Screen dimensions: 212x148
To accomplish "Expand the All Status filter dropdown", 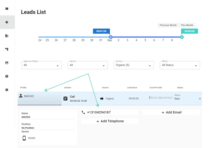I will [x=180, y=65].
